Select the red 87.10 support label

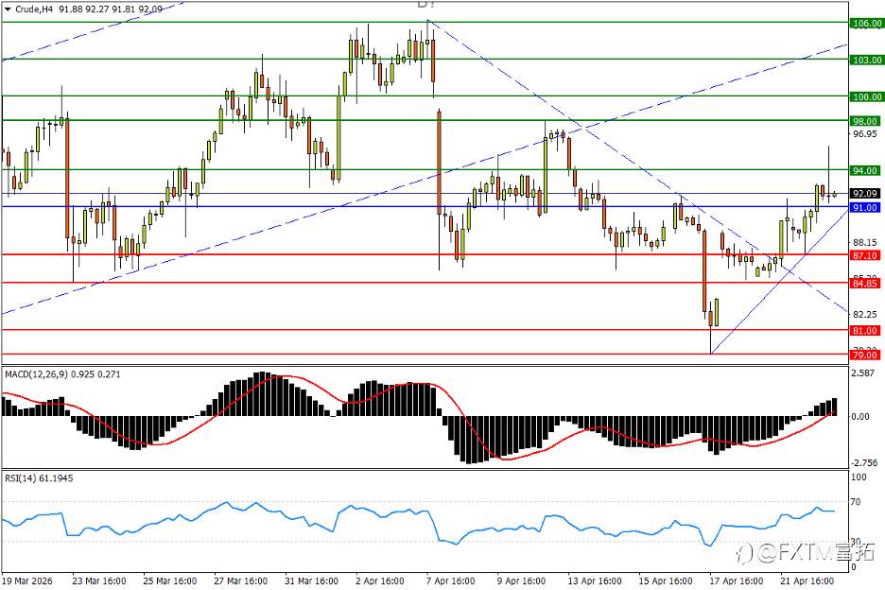point(865,255)
